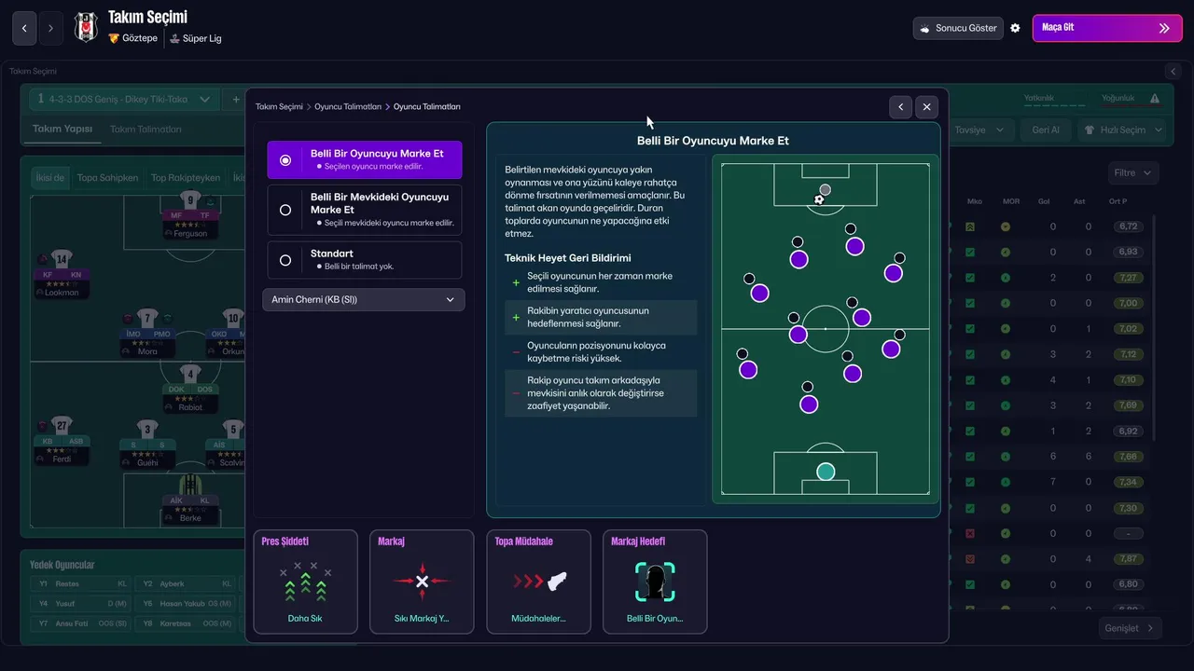Select Rabiot's number 4 shirt
This screenshot has height=671, width=1194.
190,375
